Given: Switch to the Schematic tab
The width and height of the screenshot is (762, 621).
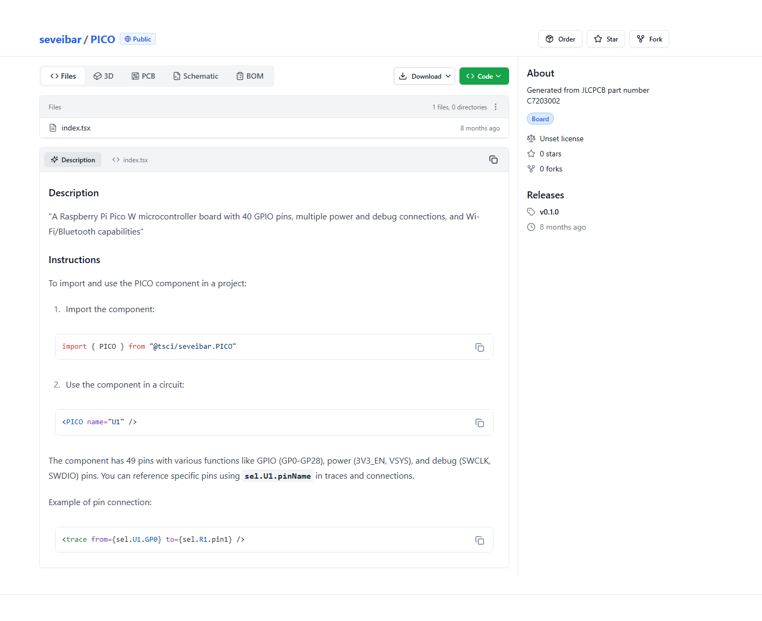Looking at the screenshot, I should click(x=196, y=76).
